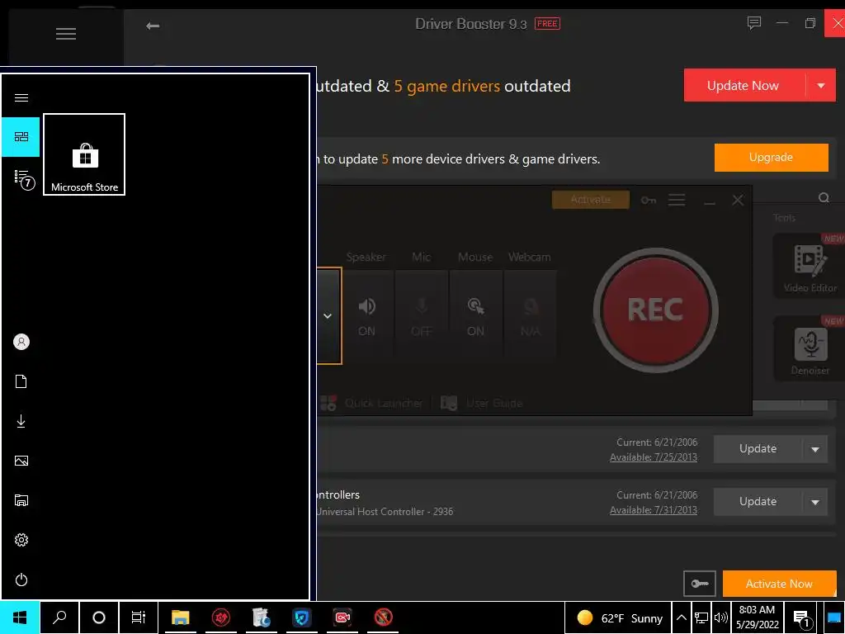Open license key icon in recorder window
Image resolution: width=845 pixels, height=634 pixels.
click(x=649, y=200)
